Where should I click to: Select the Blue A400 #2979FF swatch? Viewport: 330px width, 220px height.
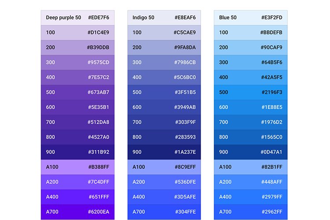tap(250, 197)
